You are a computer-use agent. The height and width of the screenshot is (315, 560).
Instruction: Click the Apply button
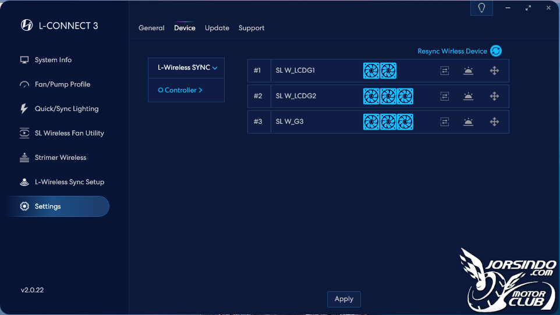pos(344,299)
